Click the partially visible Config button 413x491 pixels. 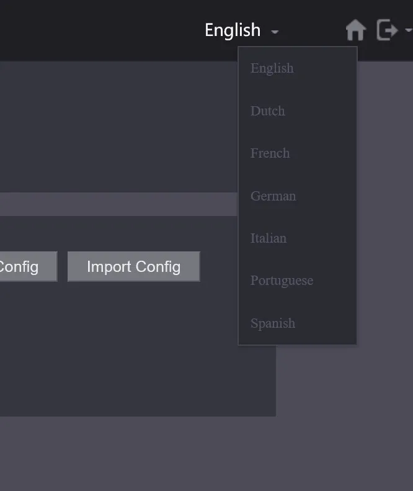coord(29,266)
